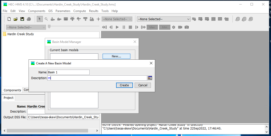Click the Print icon in the toolbar
Image resolution: width=271 pixels, height=136 pixels.
tap(29, 19)
